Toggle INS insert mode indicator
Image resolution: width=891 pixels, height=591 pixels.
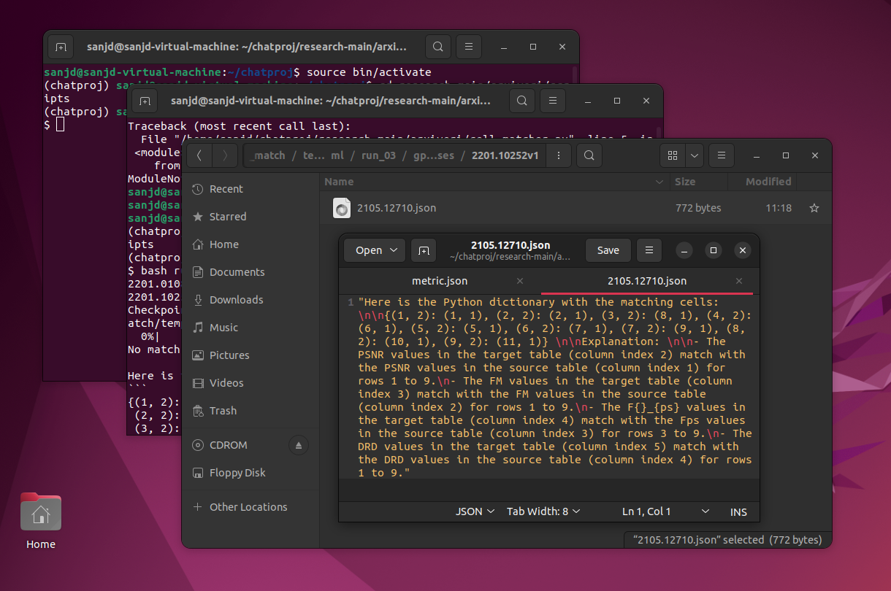click(738, 511)
